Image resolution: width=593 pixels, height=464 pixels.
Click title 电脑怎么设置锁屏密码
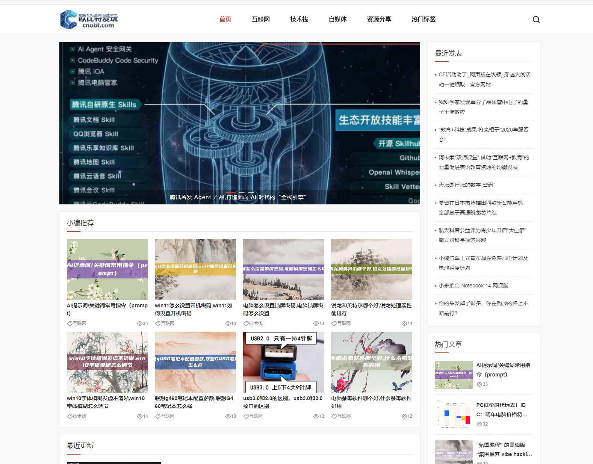(x=283, y=309)
